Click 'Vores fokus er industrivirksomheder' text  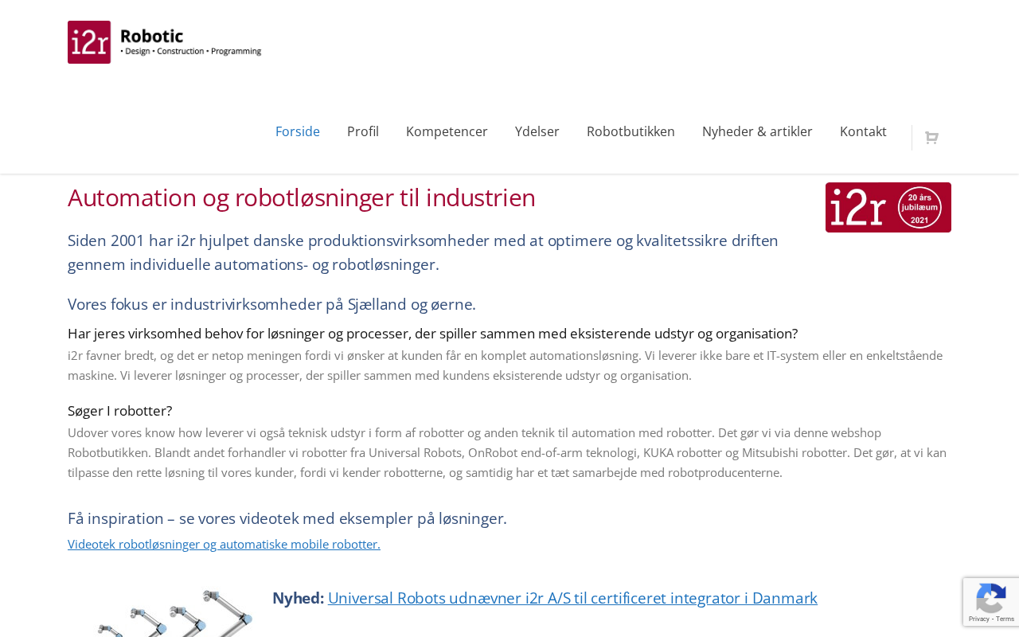[271, 304]
